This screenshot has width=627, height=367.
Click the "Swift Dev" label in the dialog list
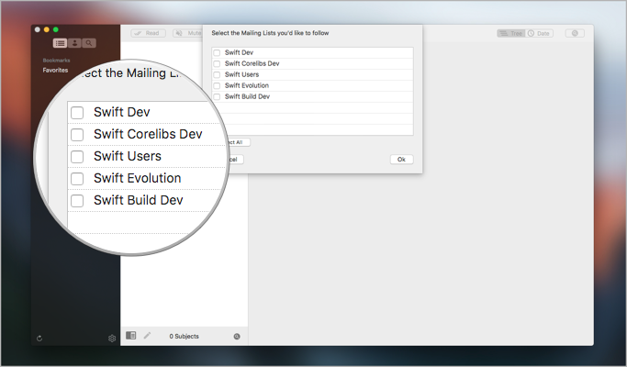click(x=239, y=52)
